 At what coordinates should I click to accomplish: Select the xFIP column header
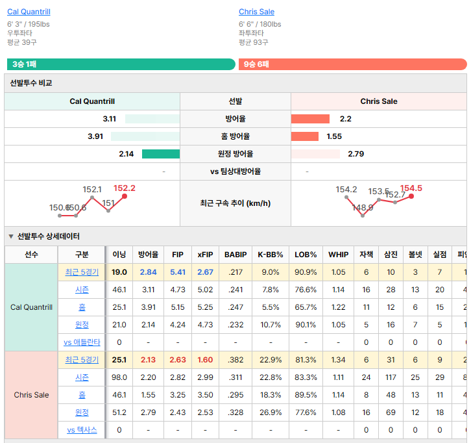click(x=205, y=255)
